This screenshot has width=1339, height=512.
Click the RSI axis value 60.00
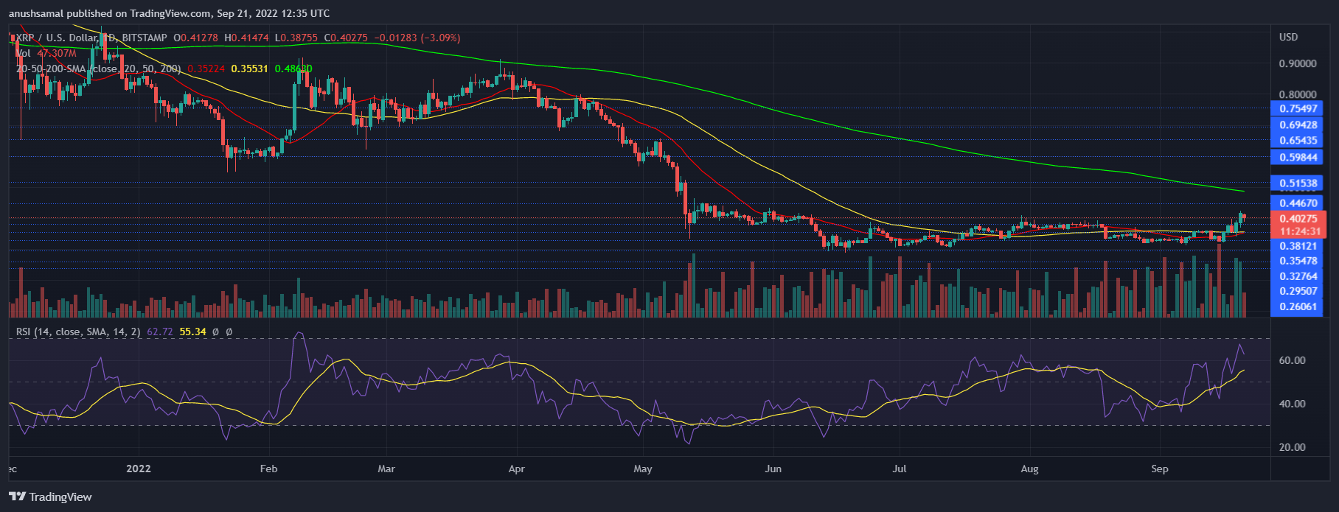(1292, 360)
